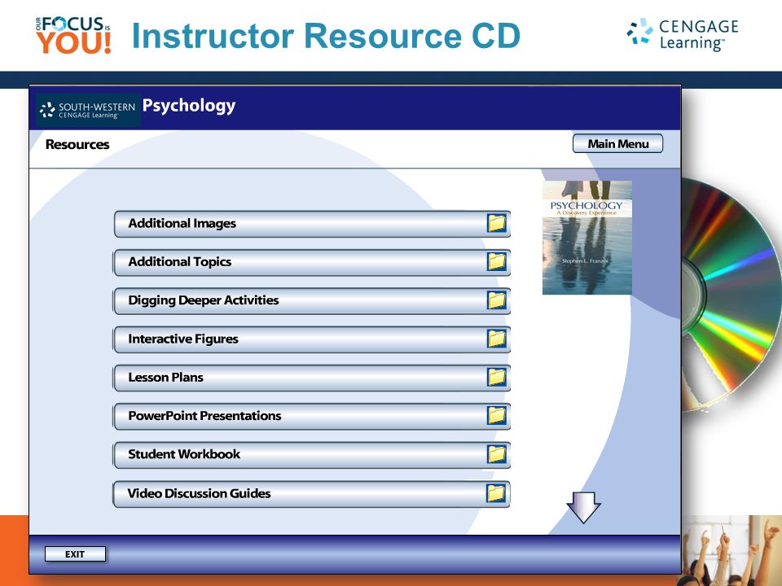Select the Additional Topics label
The width and height of the screenshot is (782, 586).
point(180,261)
